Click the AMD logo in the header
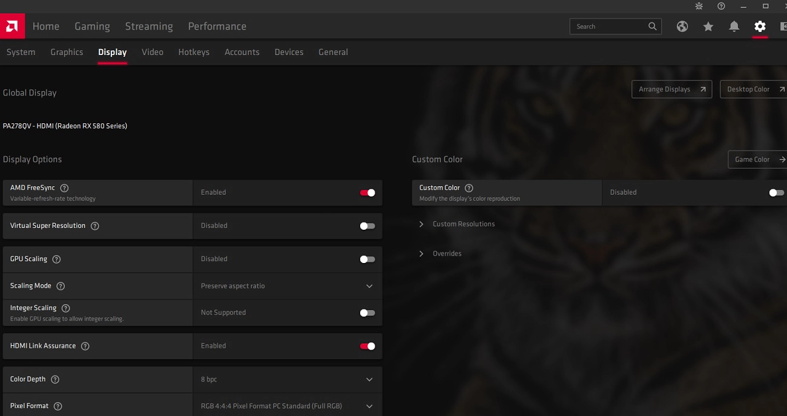The image size is (787, 416). (12, 26)
